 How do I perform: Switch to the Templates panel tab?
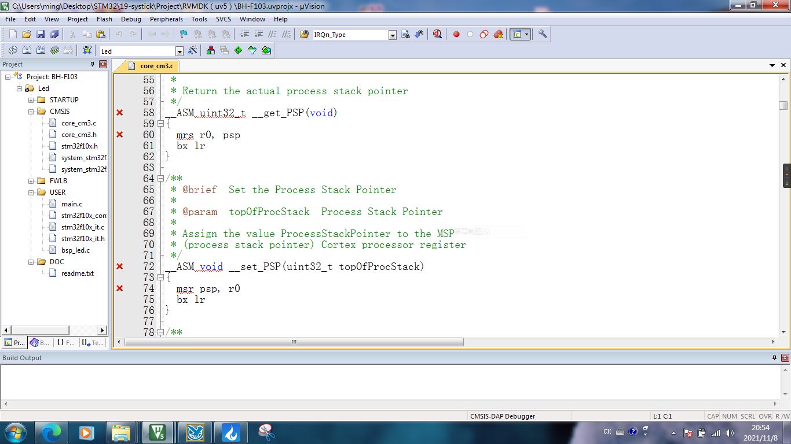[x=92, y=343]
